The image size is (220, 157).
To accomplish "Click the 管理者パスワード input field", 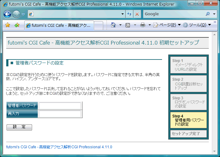I will point(60,106).
